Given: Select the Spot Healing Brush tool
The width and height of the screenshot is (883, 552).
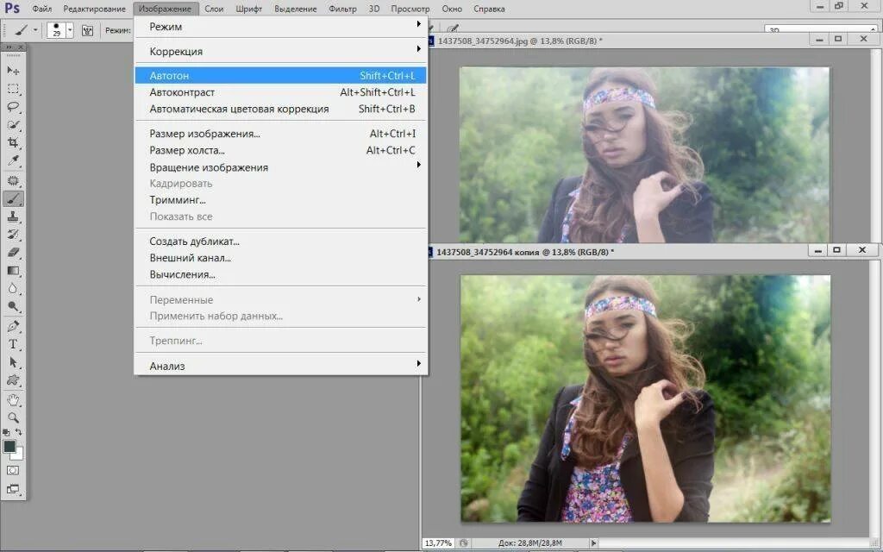Looking at the screenshot, I should coord(13,181).
